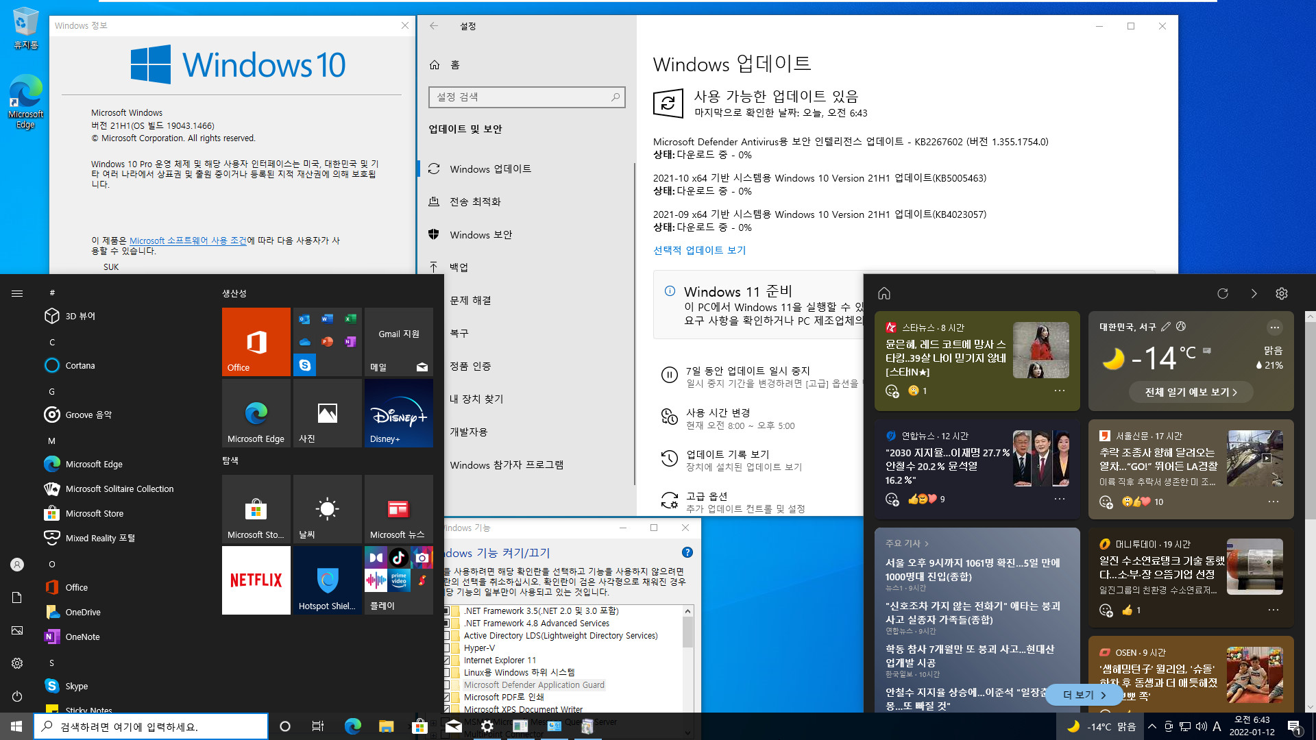Toggle .NET Framework 4.8 Advanced Services checkbox
The image size is (1316, 740).
(446, 623)
